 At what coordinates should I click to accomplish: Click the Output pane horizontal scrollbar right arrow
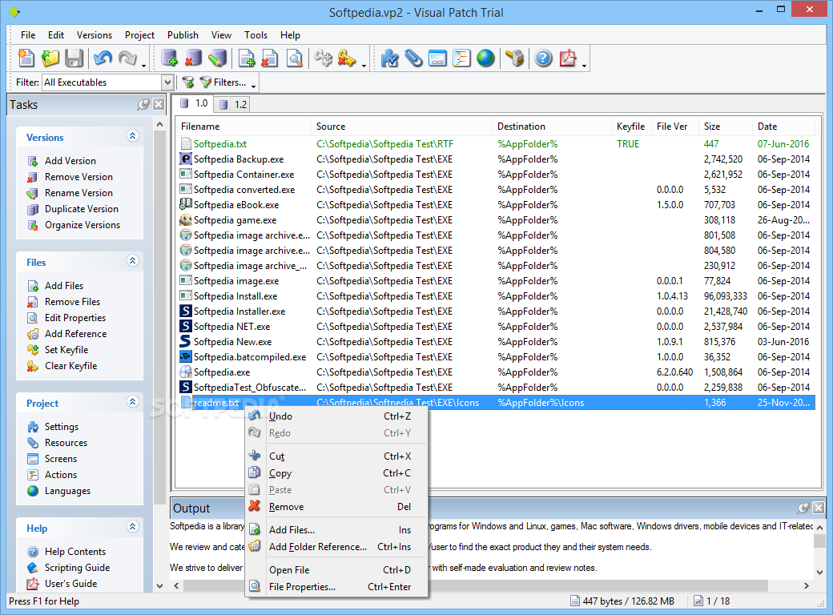pos(807,586)
